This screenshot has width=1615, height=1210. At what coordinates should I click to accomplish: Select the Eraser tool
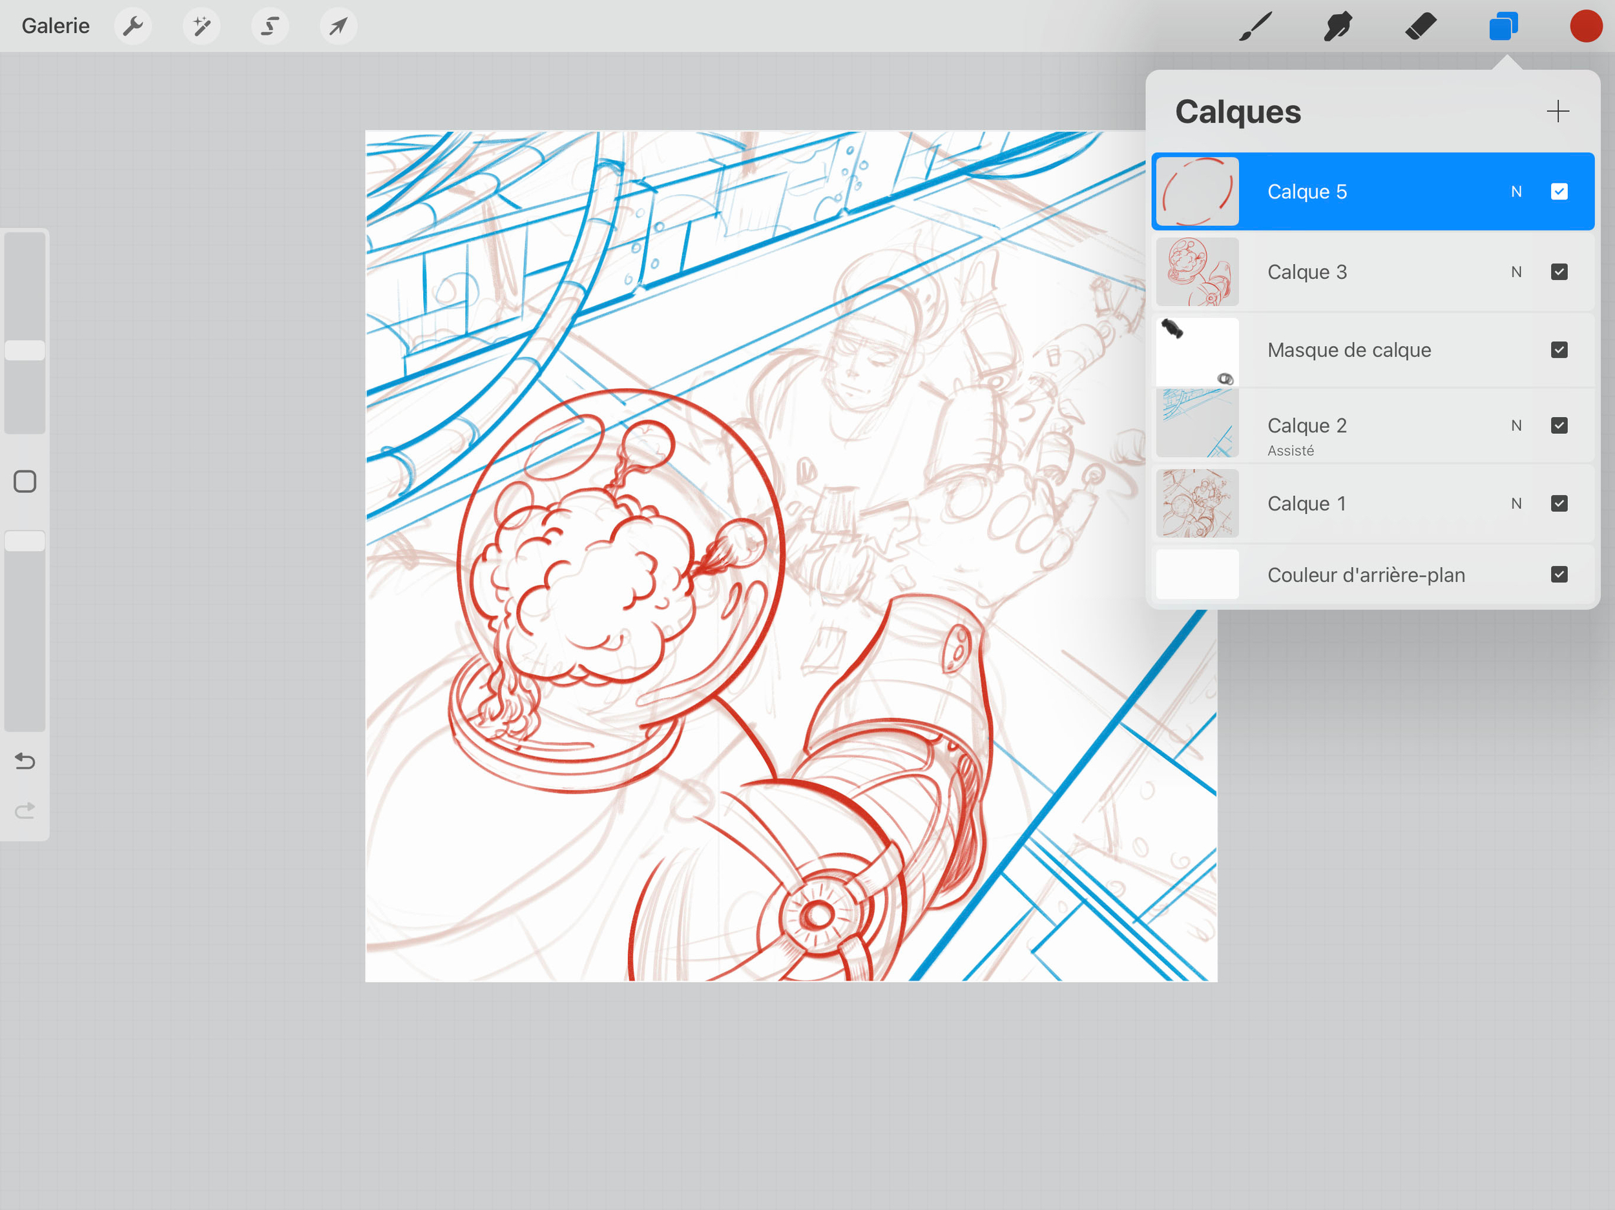click(x=1420, y=26)
